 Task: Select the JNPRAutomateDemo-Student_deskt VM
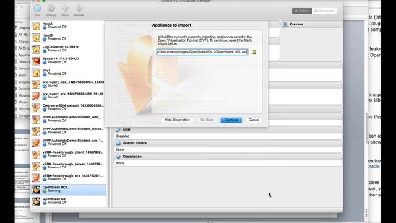click(x=68, y=131)
